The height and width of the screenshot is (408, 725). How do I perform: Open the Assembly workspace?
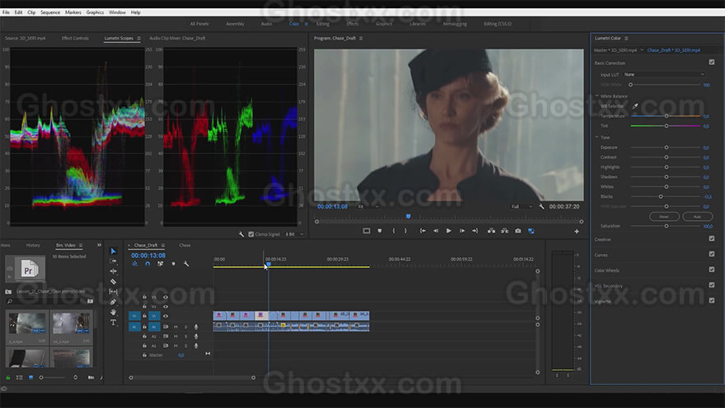[235, 24]
